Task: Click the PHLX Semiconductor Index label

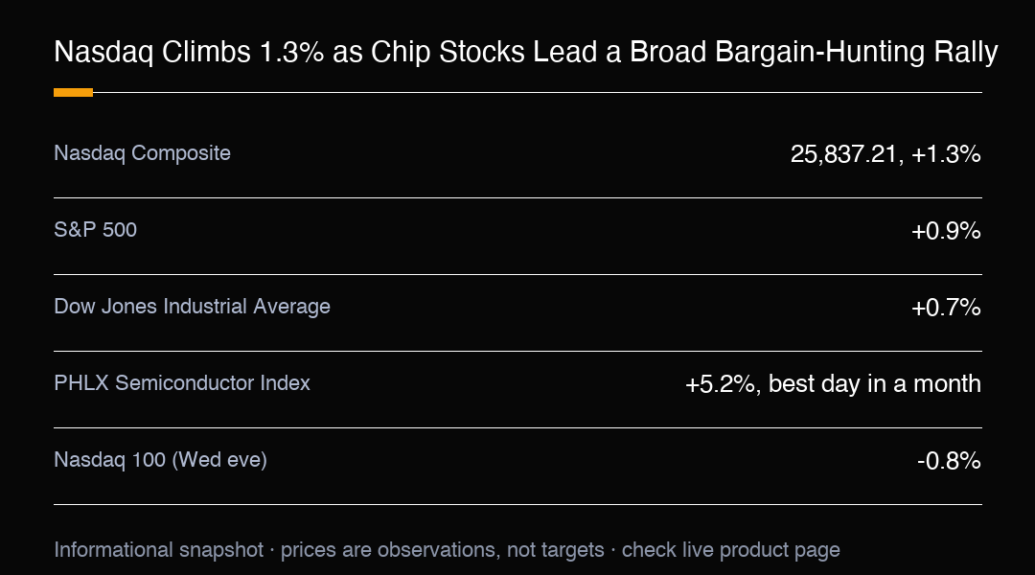Action: (181, 383)
